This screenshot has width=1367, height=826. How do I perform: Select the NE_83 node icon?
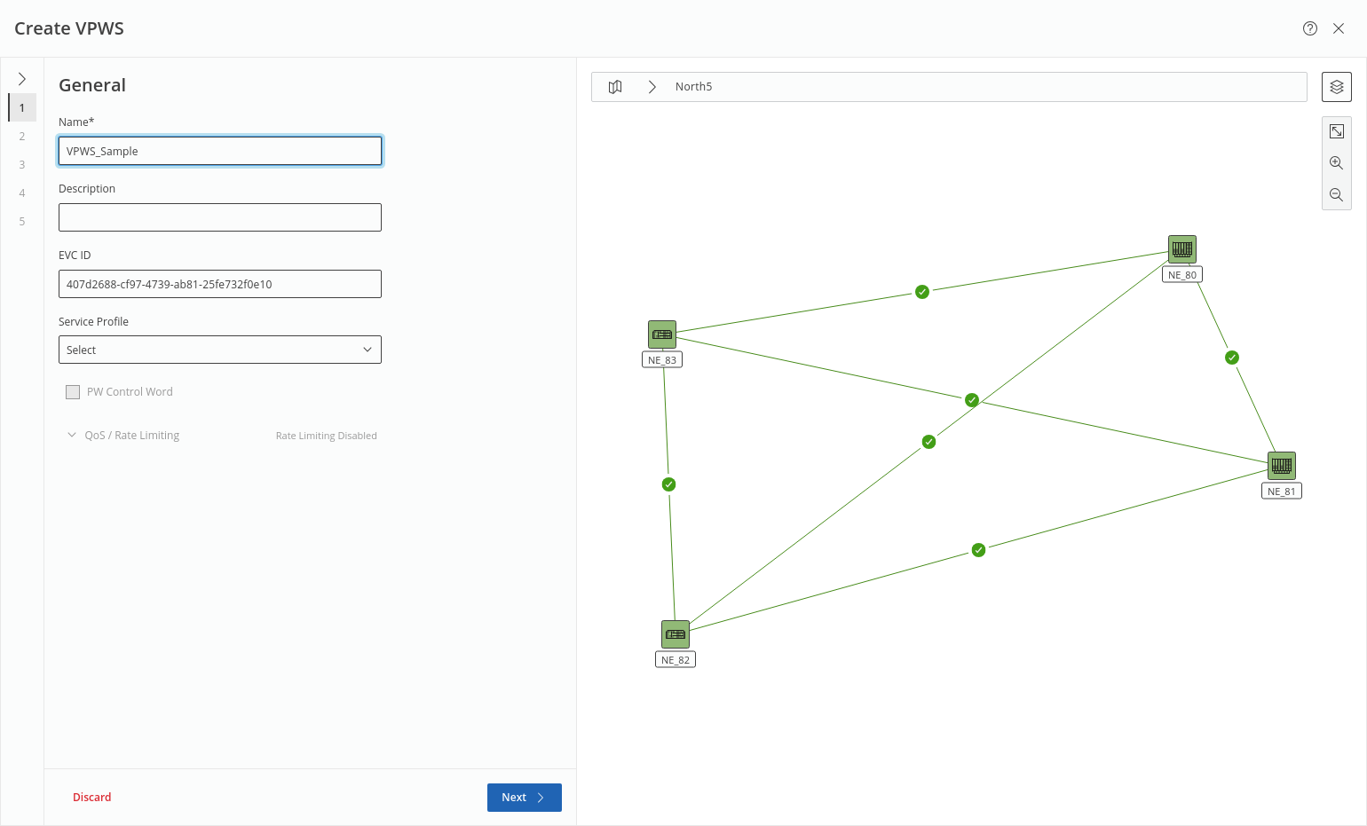click(x=662, y=334)
